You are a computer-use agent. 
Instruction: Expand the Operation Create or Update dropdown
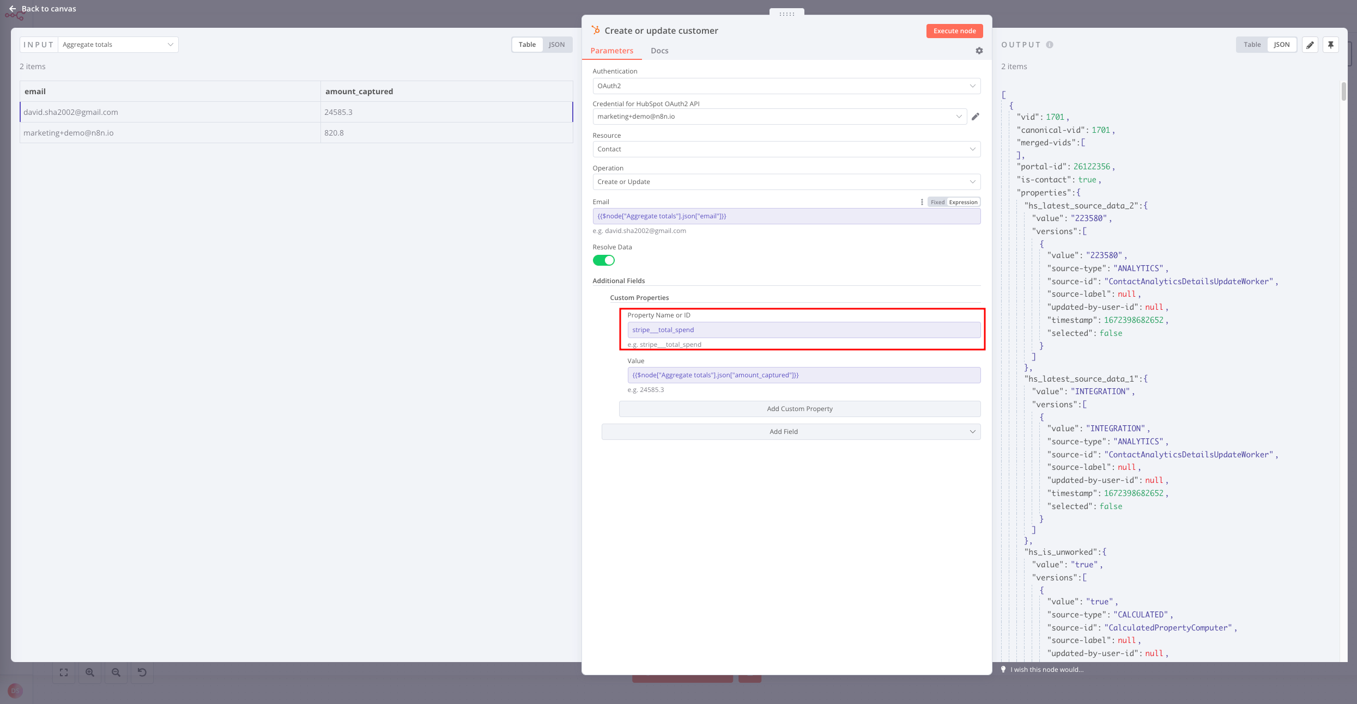(786, 182)
